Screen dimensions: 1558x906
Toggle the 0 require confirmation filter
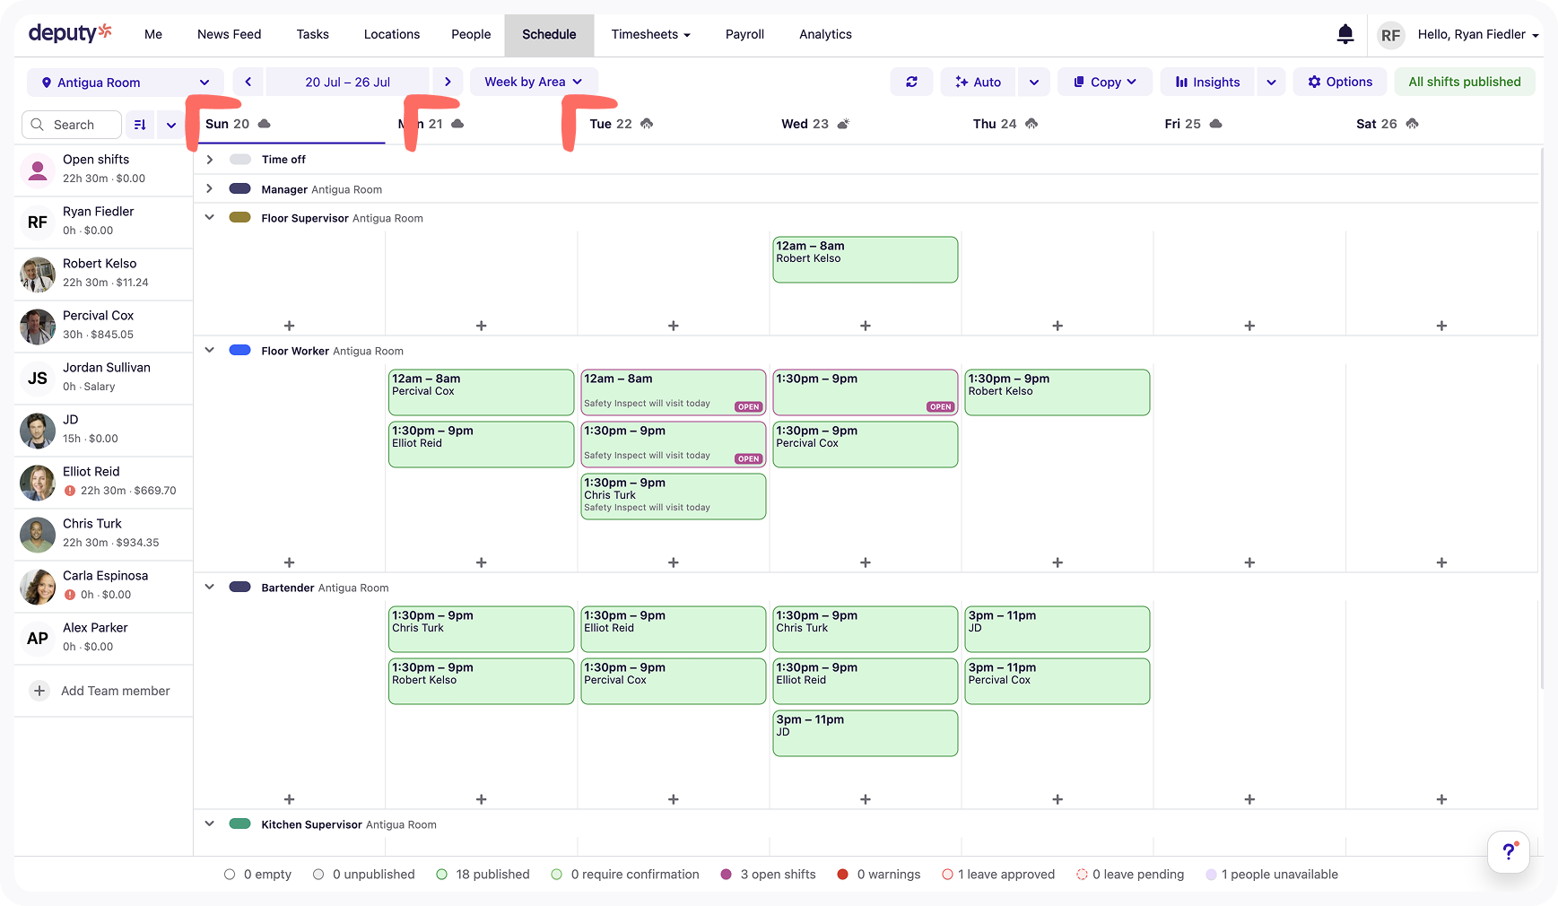(625, 875)
